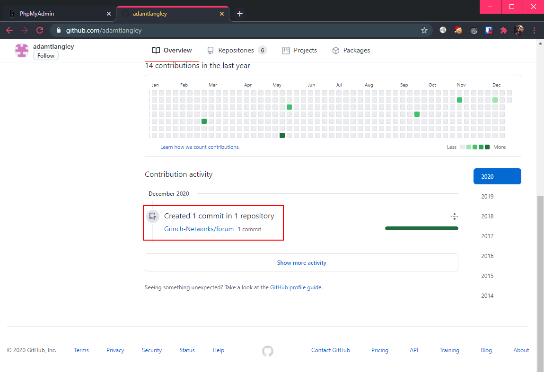Follow the user adamtlangley

46,55
